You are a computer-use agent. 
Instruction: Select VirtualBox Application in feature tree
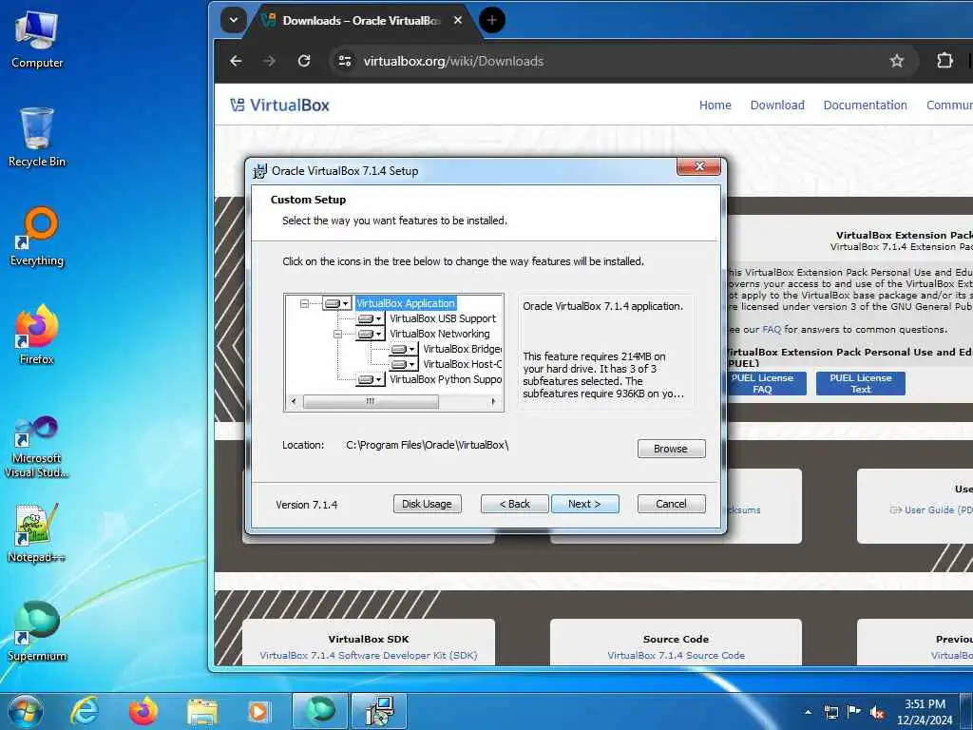406,303
